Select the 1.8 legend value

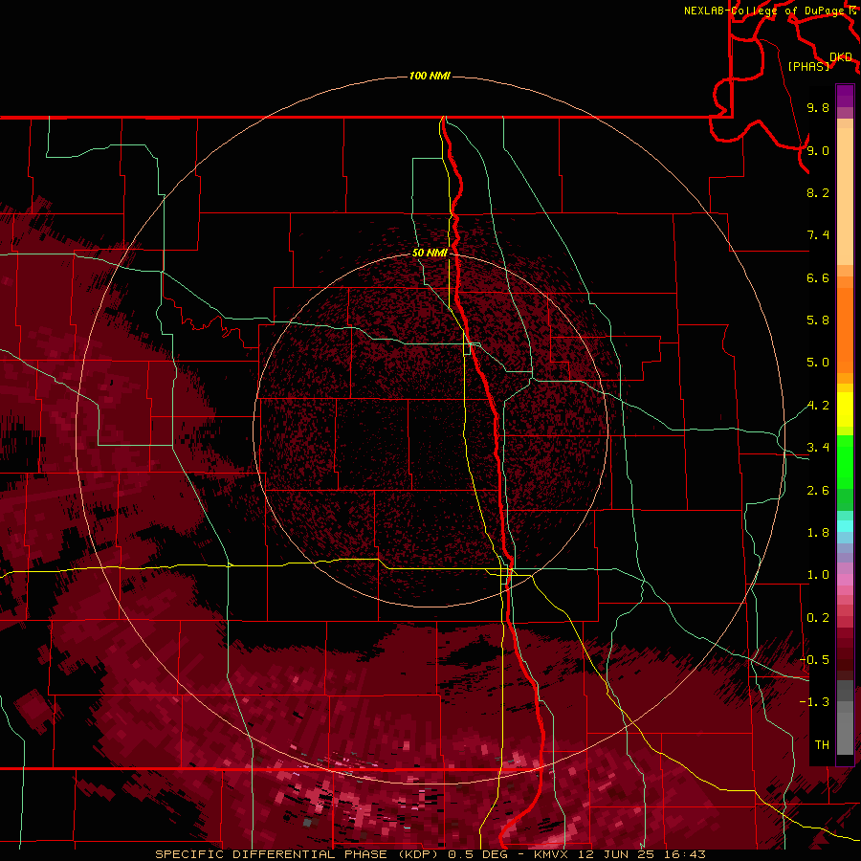818,533
